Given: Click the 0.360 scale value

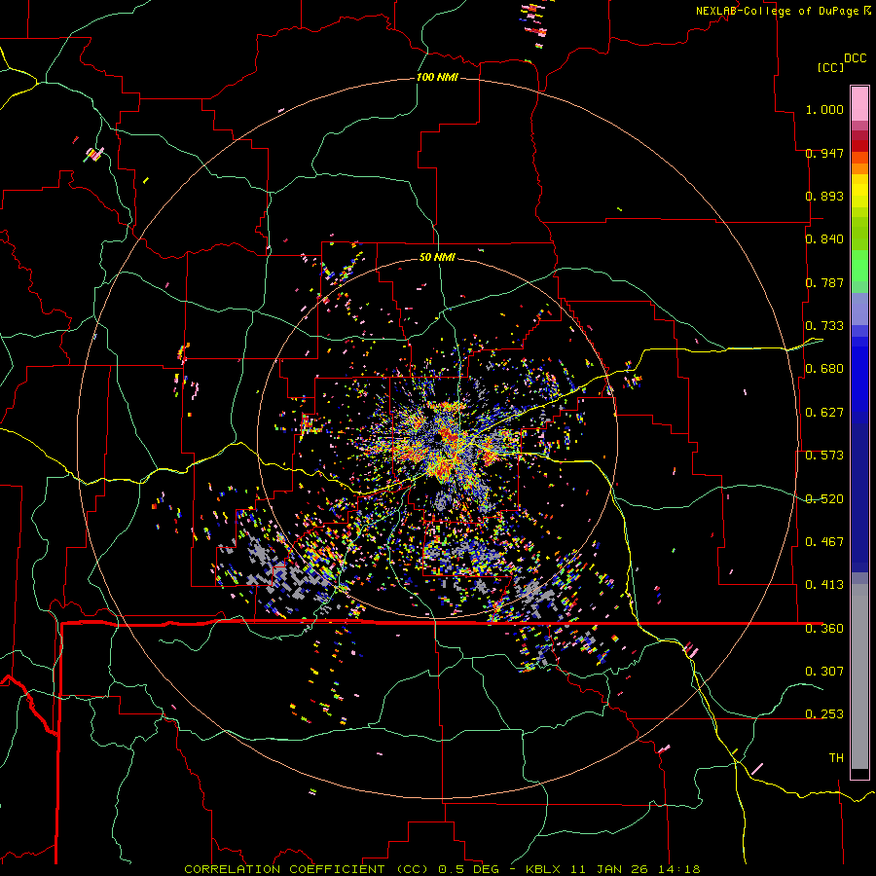Looking at the screenshot, I should pyautogui.click(x=824, y=629).
